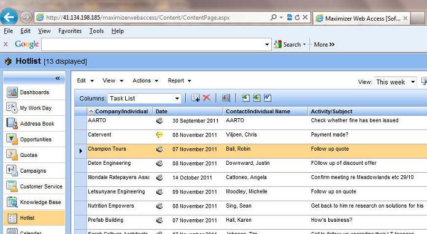
Task: Click the row selector beside Champion Tours
Action: coord(80,151)
